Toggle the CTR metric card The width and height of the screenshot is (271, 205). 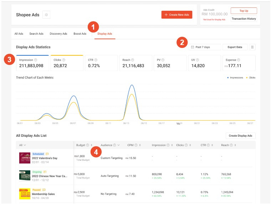tap(101, 63)
